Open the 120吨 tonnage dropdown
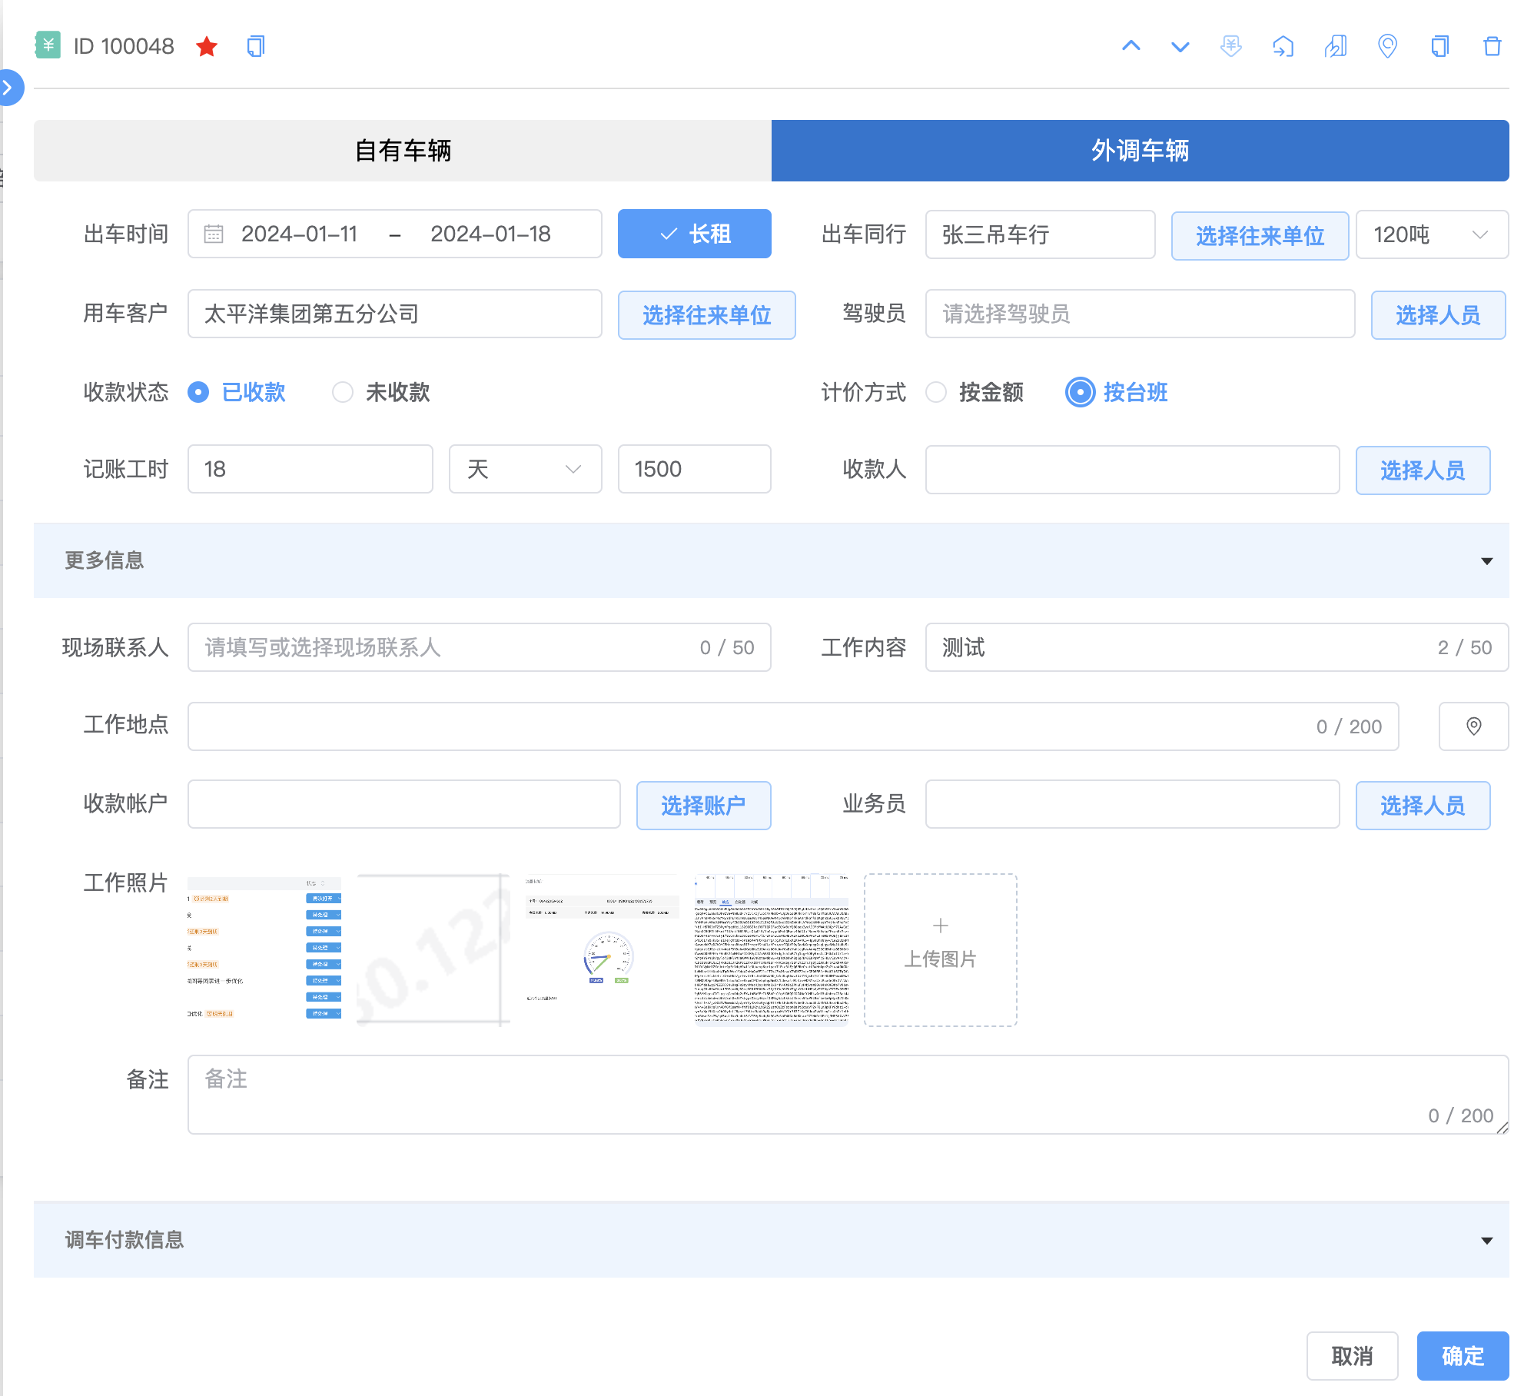 pos(1431,234)
